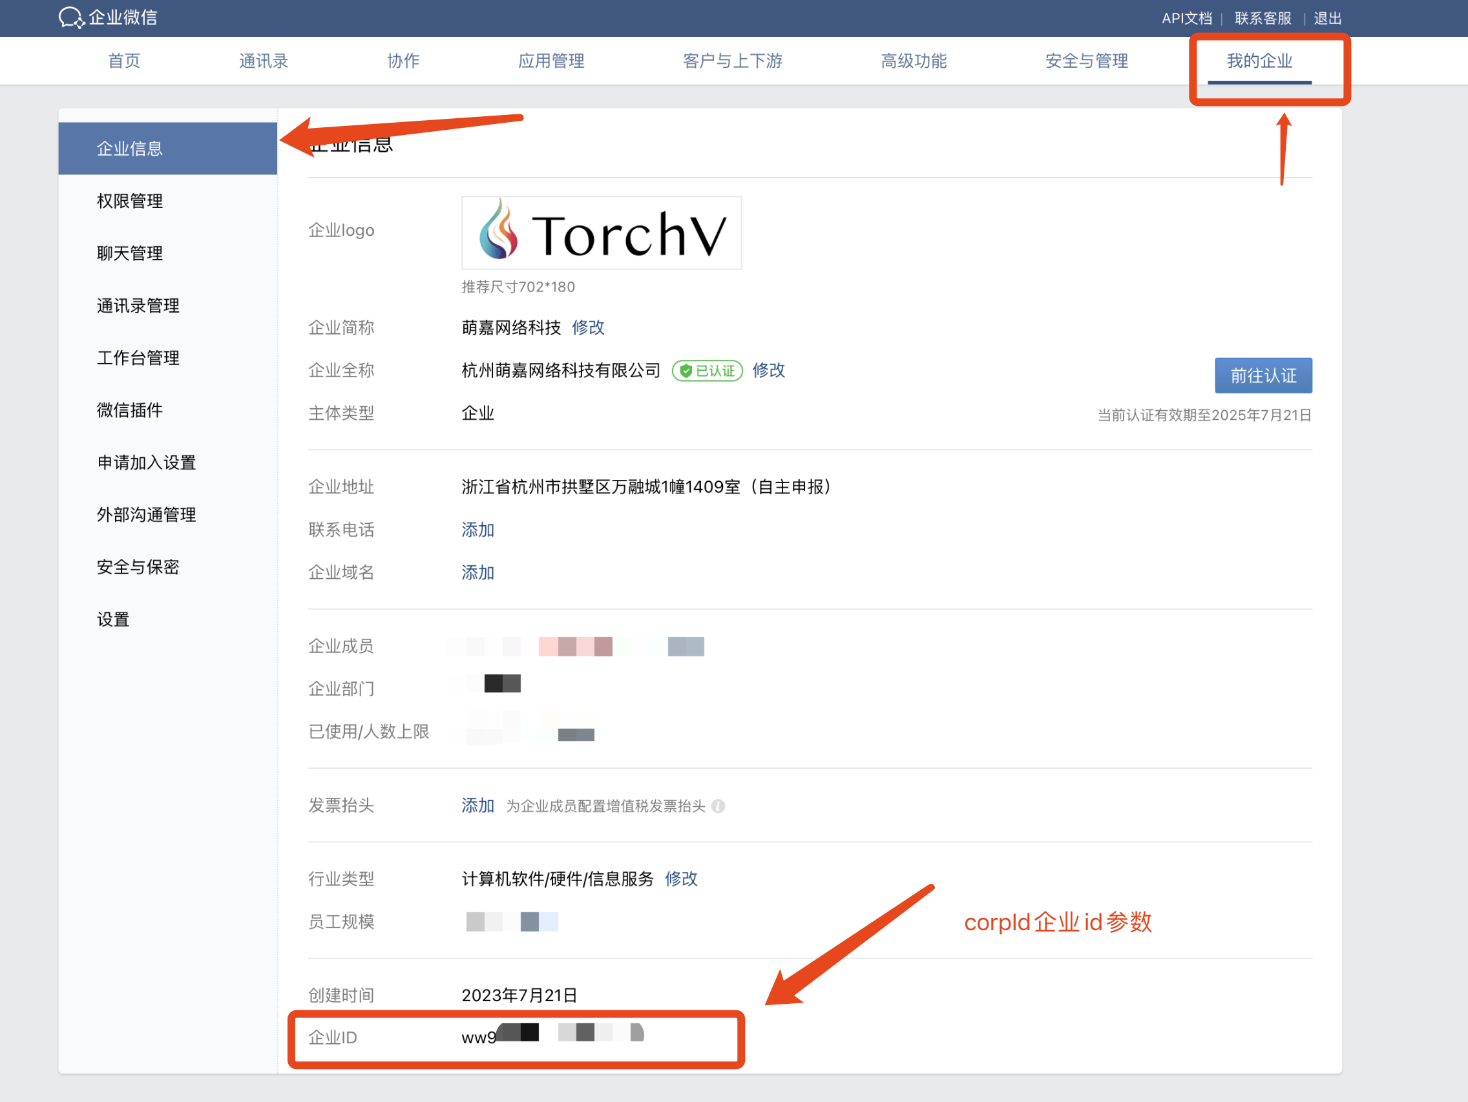Open the 高级功能 tab
Image resolution: width=1468 pixels, height=1102 pixels.
pos(913,61)
